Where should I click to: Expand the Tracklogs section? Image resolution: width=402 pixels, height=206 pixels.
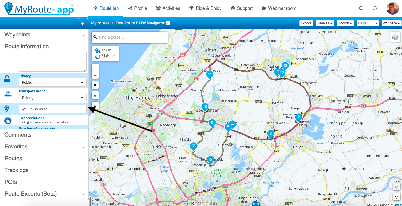coord(44,170)
